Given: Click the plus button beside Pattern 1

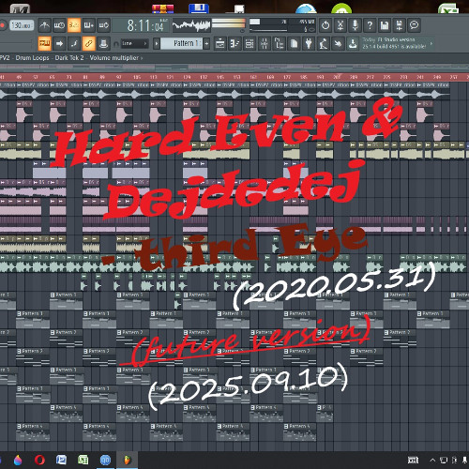Looking at the screenshot, I should pyautogui.click(x=206, y=43).
